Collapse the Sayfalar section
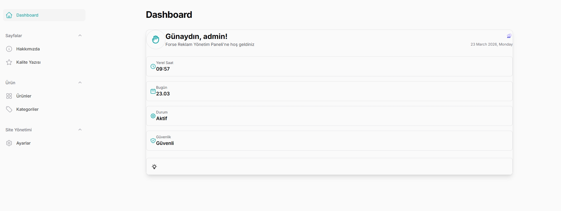The image size is (561, 211). point(80,36)
